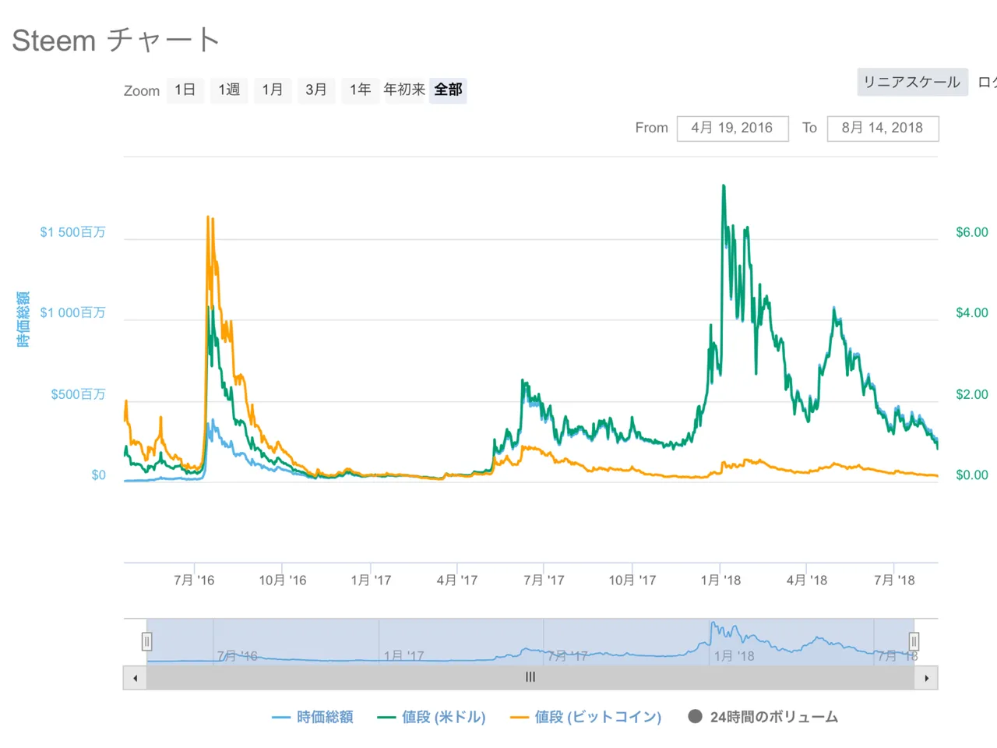The width and height of the screenshot is (997, 748).
Task: Click the 10月 '17 x-axis label
Action: tap(632, 580)
